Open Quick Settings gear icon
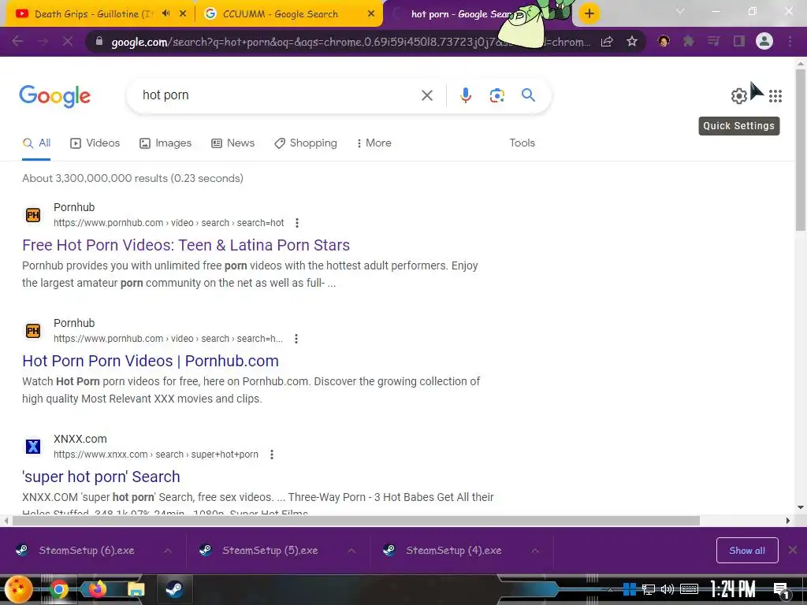 tap(739, 95)
